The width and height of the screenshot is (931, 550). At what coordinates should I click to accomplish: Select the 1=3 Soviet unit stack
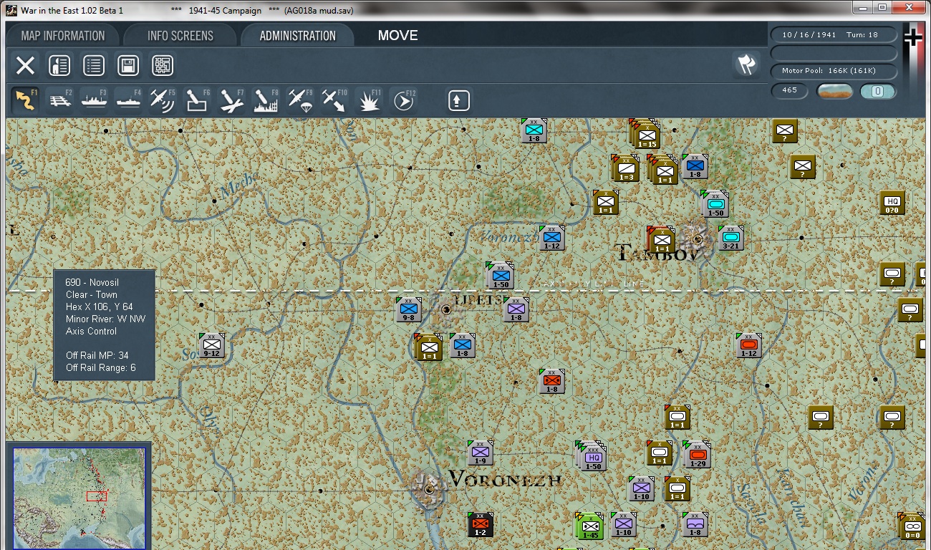pyautogui.click(x=626, y=168)
